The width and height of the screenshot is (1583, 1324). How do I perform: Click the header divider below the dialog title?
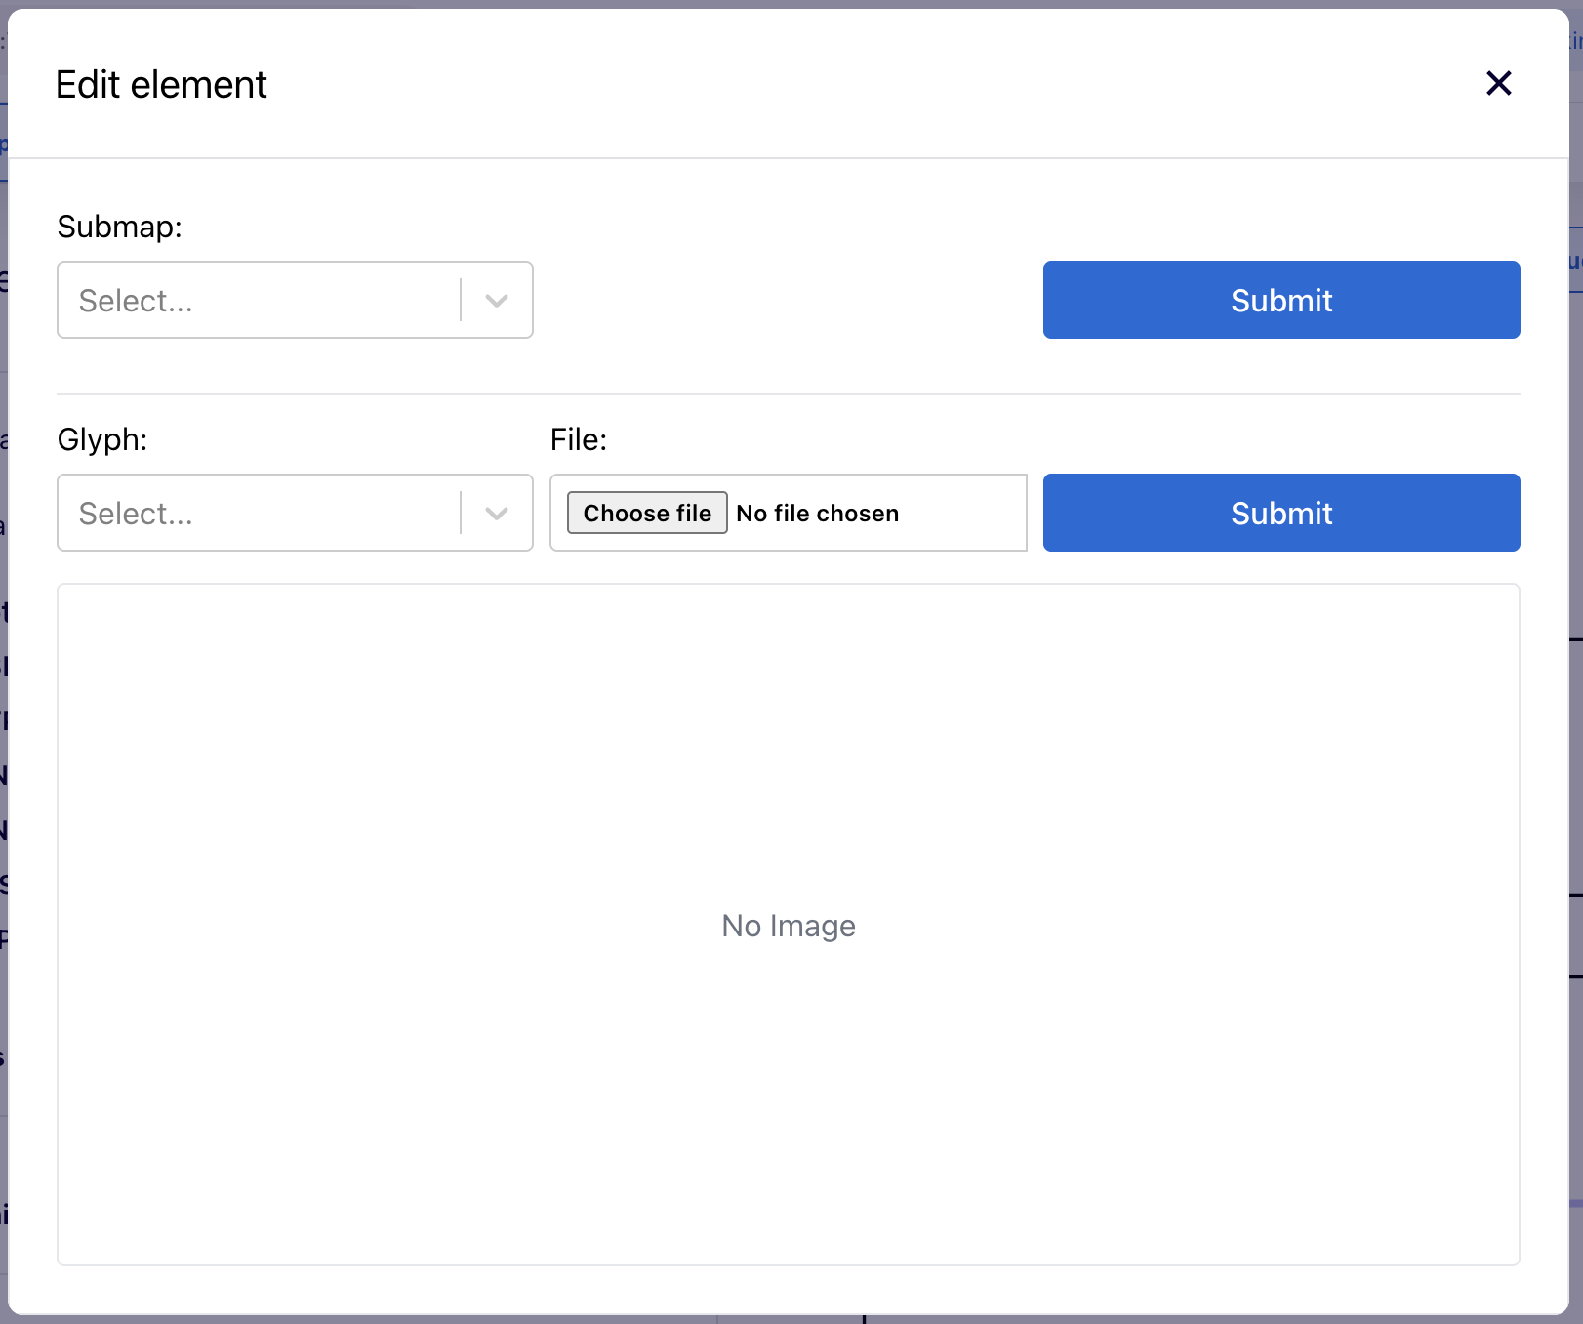coord(789,158)
